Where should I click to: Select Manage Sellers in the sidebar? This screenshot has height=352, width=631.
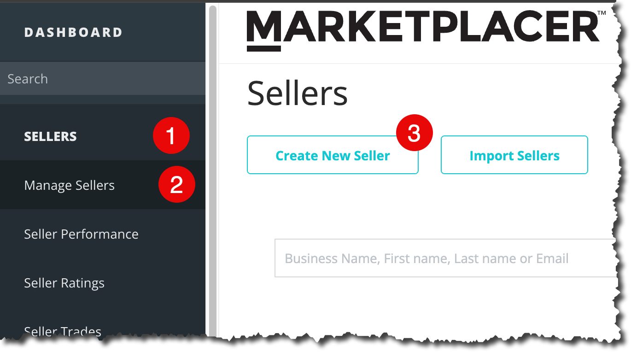click(x=69, y=185)
